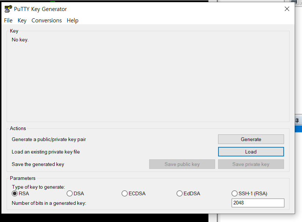This screenshot has height=222, width=302.
Task: Click the PuTTY Key Generator title icon
Action: 8,9
